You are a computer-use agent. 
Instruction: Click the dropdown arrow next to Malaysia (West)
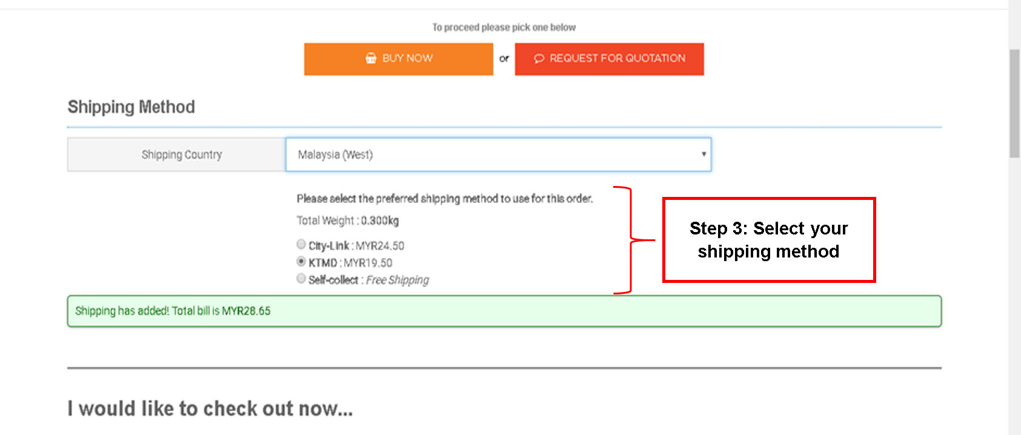click(703, 154)
